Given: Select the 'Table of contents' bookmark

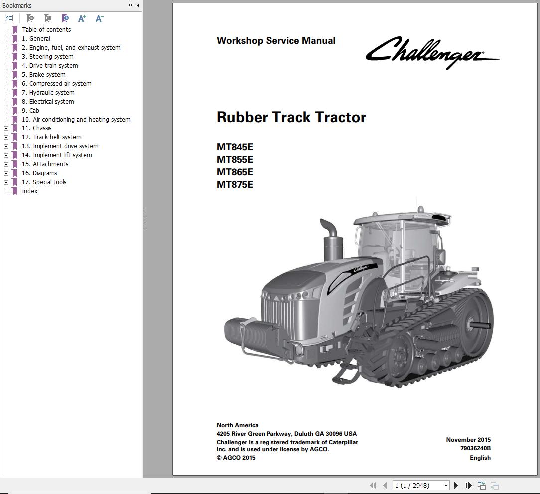Looking at the screenshot, I should click(46, 30).
